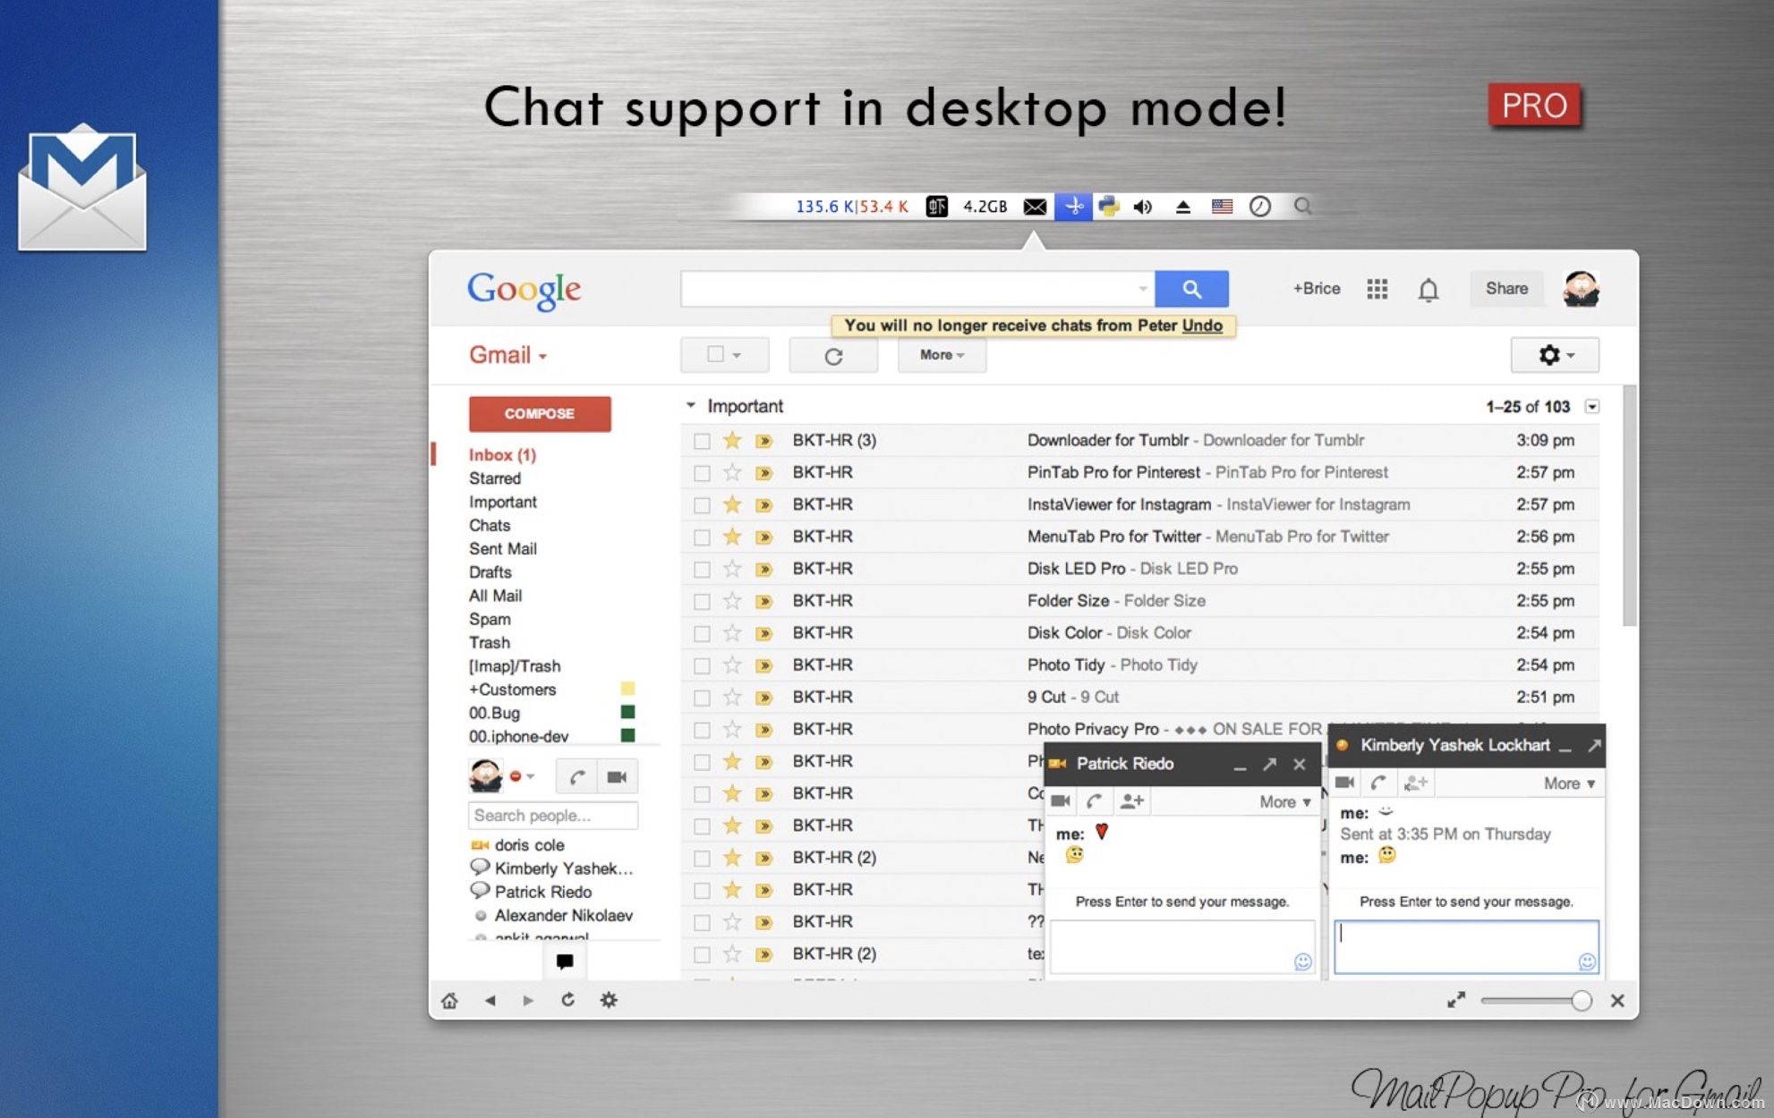Click the green 00.Bug label color swatch
This screenshot has width=1774, height=1118.
[627, 713]
